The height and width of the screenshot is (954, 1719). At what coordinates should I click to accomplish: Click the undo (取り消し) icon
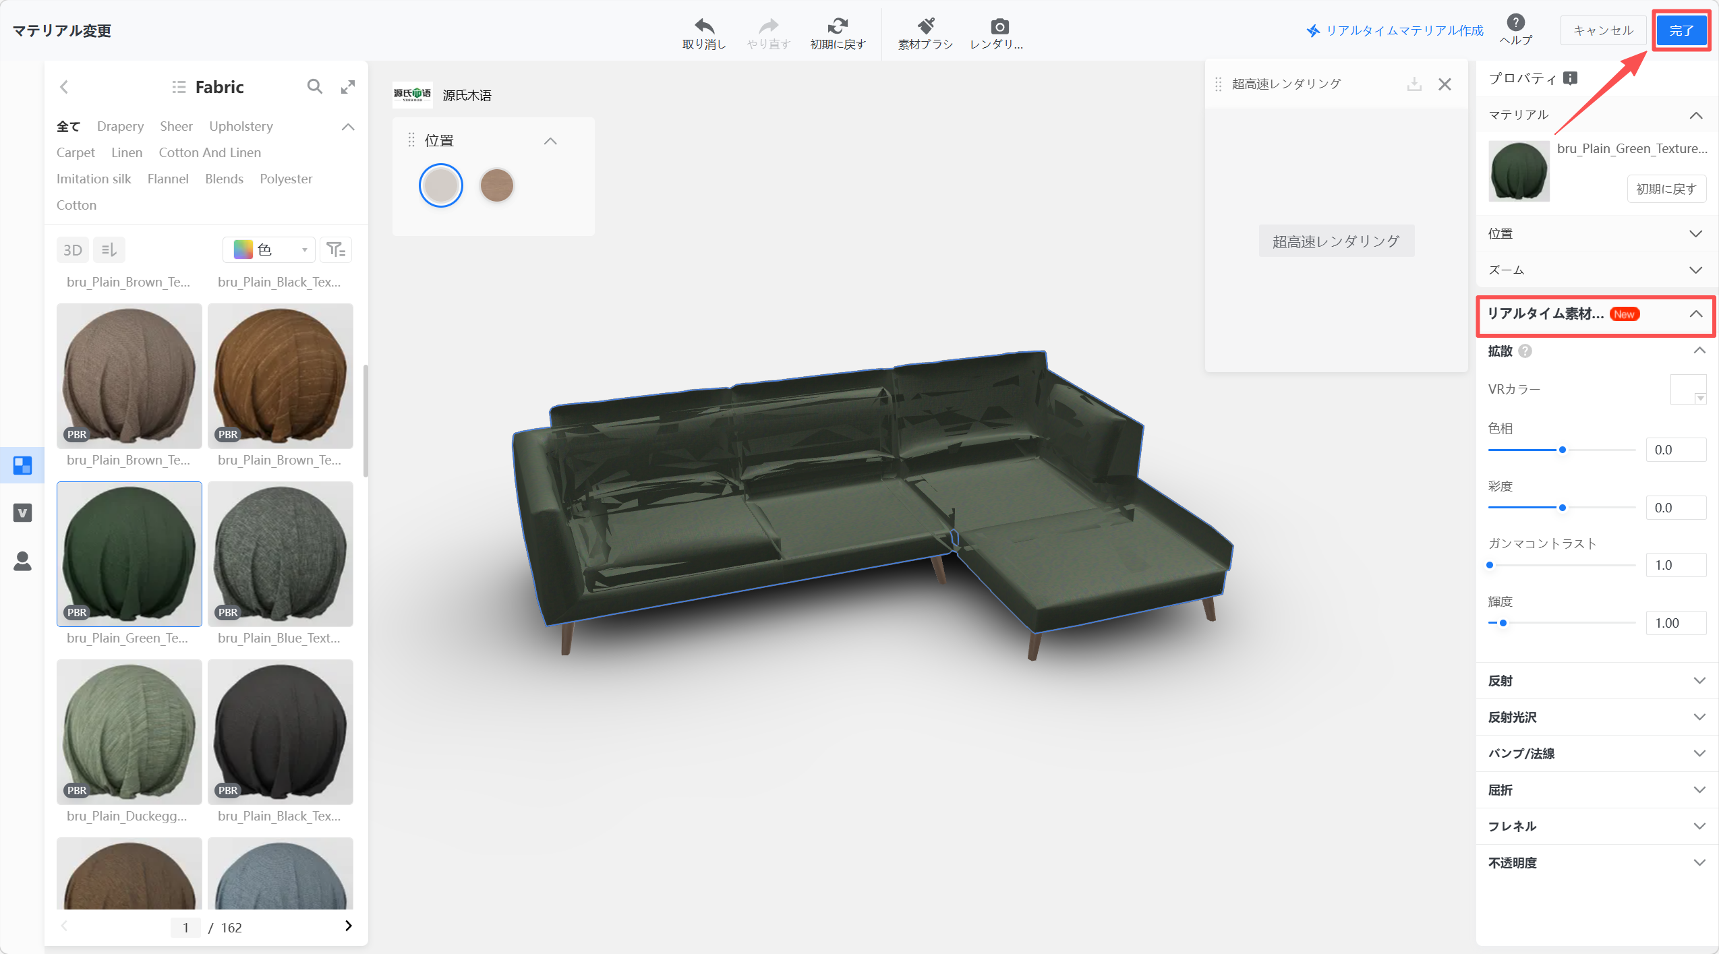pyautogui.click(x=704, y=26)
